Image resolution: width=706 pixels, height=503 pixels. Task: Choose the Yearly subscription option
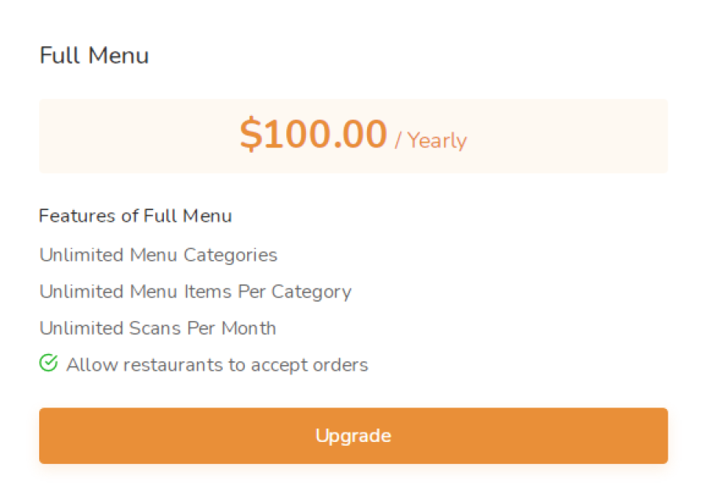pos(436,141)
